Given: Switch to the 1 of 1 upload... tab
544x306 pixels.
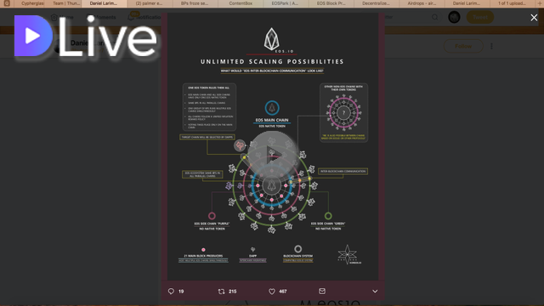Looking at the screenshot, I should [x=512, y=3].
